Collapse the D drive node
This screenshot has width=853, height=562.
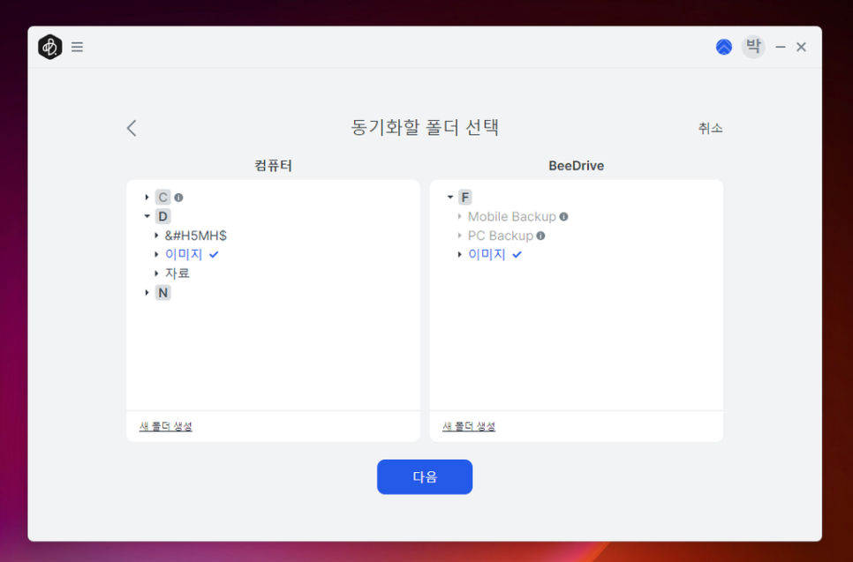point(147,216)
